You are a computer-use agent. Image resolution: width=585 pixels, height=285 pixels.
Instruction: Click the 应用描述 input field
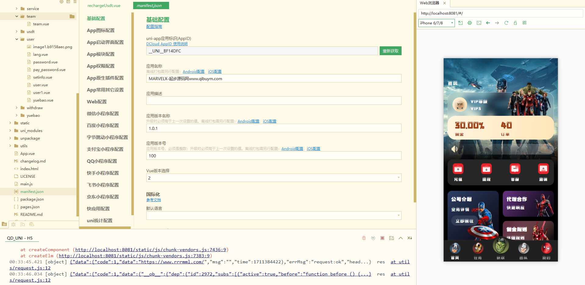tap(274, 101)
